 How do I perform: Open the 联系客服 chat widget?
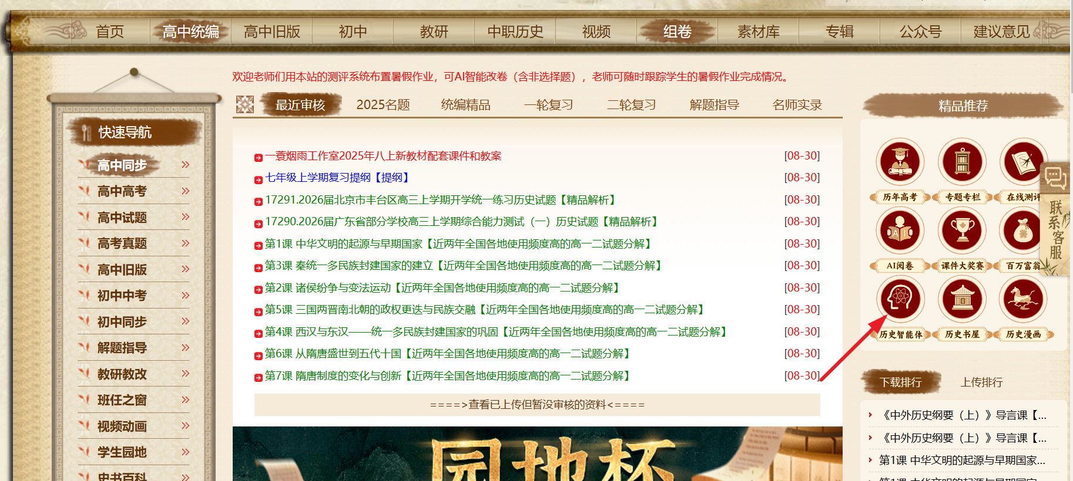[x=1055, y=217]
